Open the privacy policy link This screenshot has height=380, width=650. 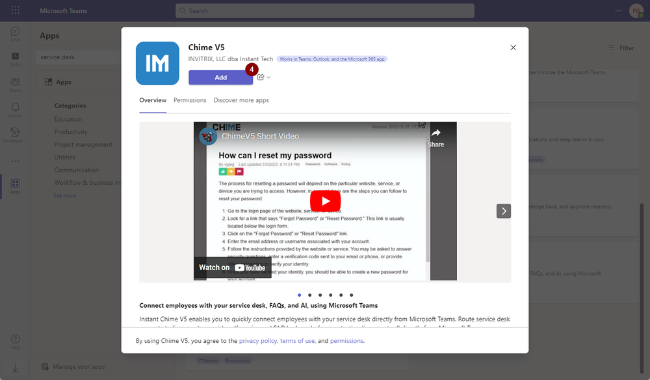pos(258,341)
